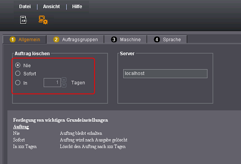Viewport: 241px width, 164px height.
Task: Switch to the Maschine tab
Action: 126,39
